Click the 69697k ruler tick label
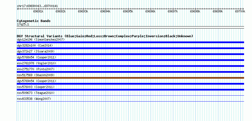The height and width of the screenshot is (121, 252). pos(173,11)
